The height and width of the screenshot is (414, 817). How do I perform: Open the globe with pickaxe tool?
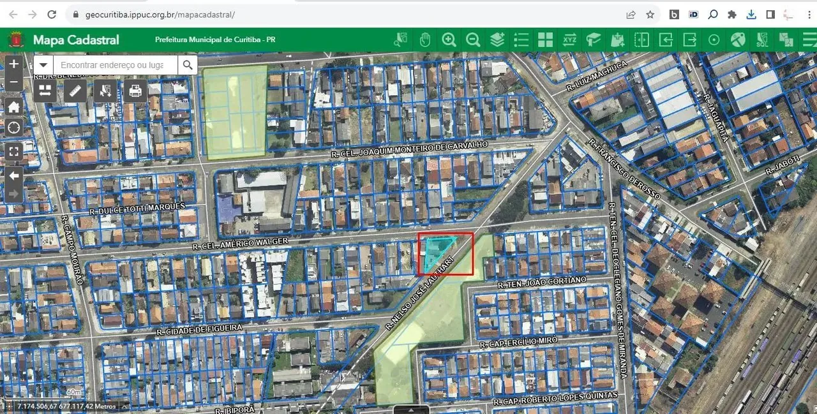pyautogui.click(x=738, y=40)
